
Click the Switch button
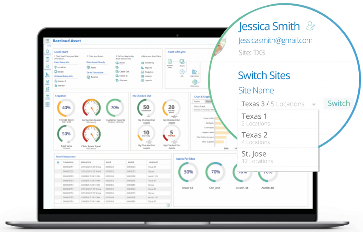pyautogui.click(x=339, y=103)
